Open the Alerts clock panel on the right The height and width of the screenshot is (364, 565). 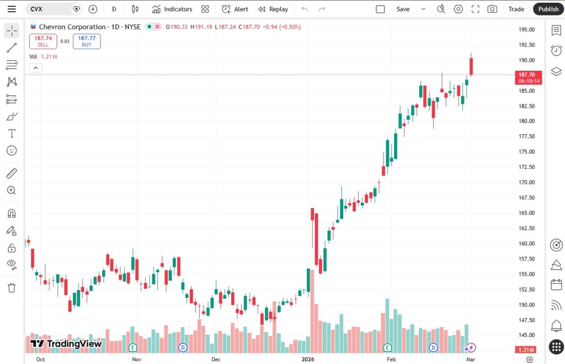pos(556,50)
